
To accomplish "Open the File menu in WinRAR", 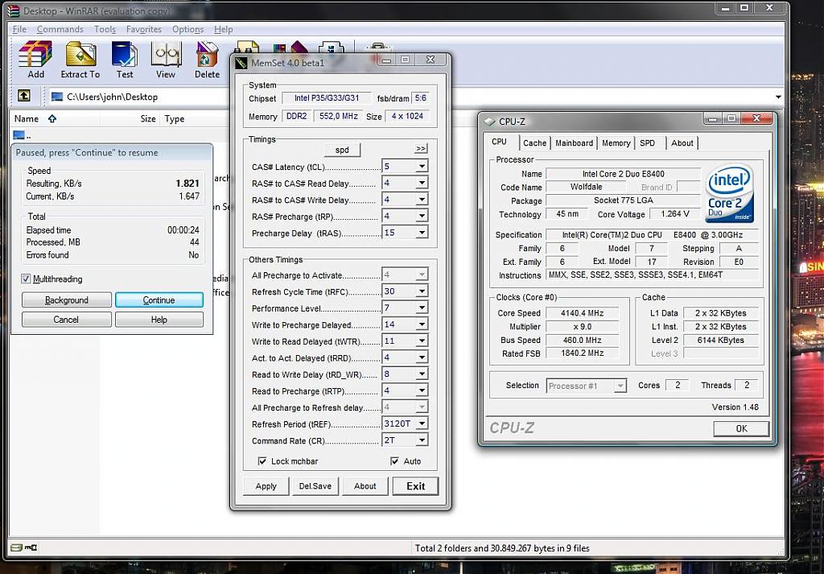I will (x=19, y=30).
